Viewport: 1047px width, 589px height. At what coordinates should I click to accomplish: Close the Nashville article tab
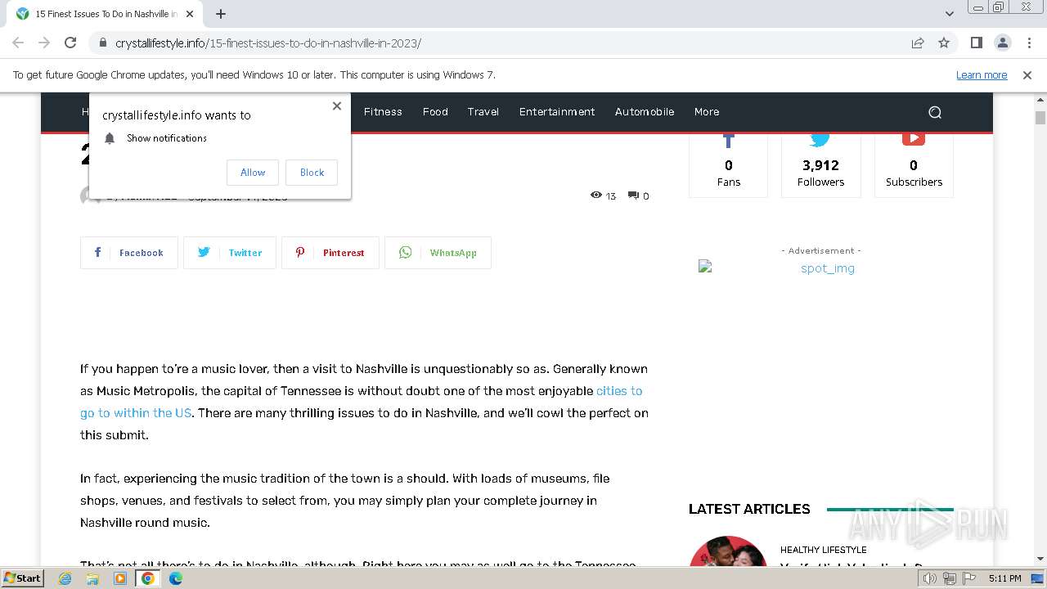[190, 14]
